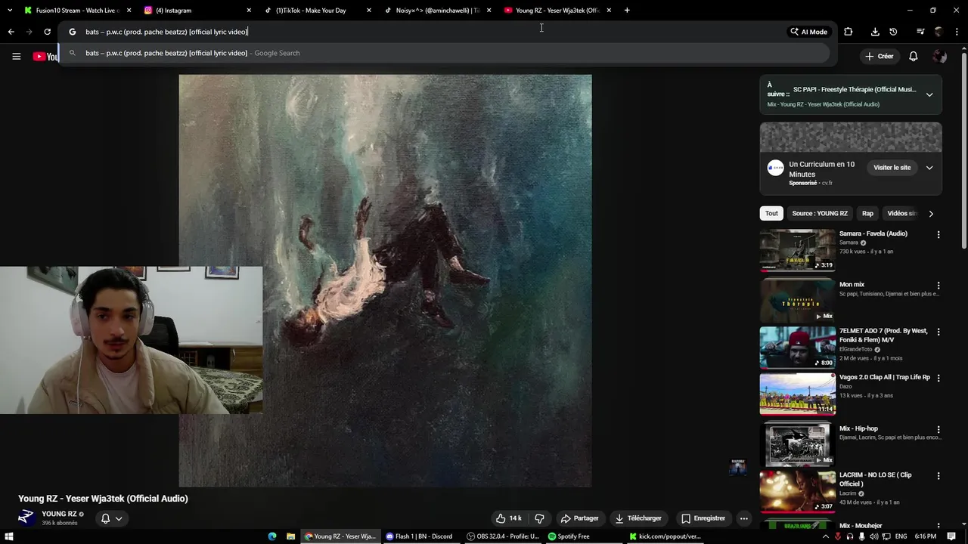
Task: Switch to kick.com popout window in taskbar
Action: click(x=665, y=536)
